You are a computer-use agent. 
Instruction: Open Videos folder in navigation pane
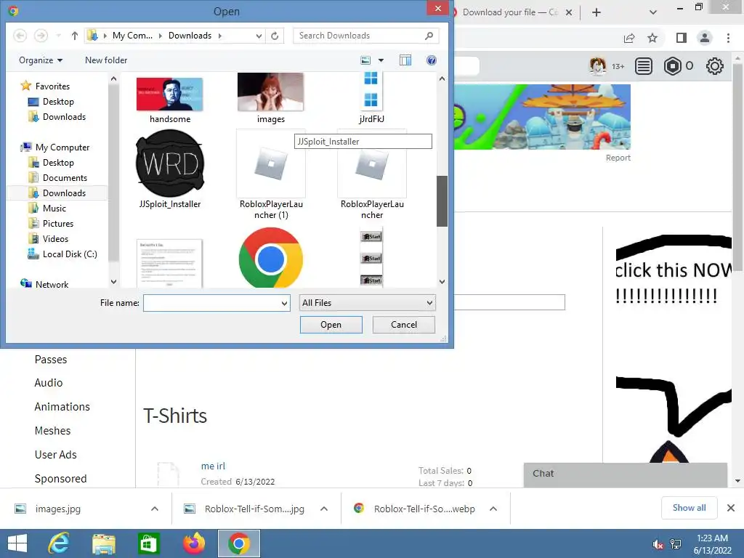(49, 238)
